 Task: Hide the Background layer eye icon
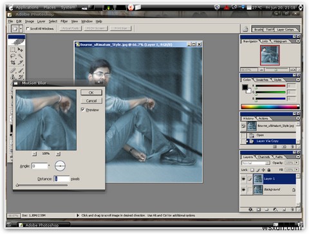click(x=243, y=190)
